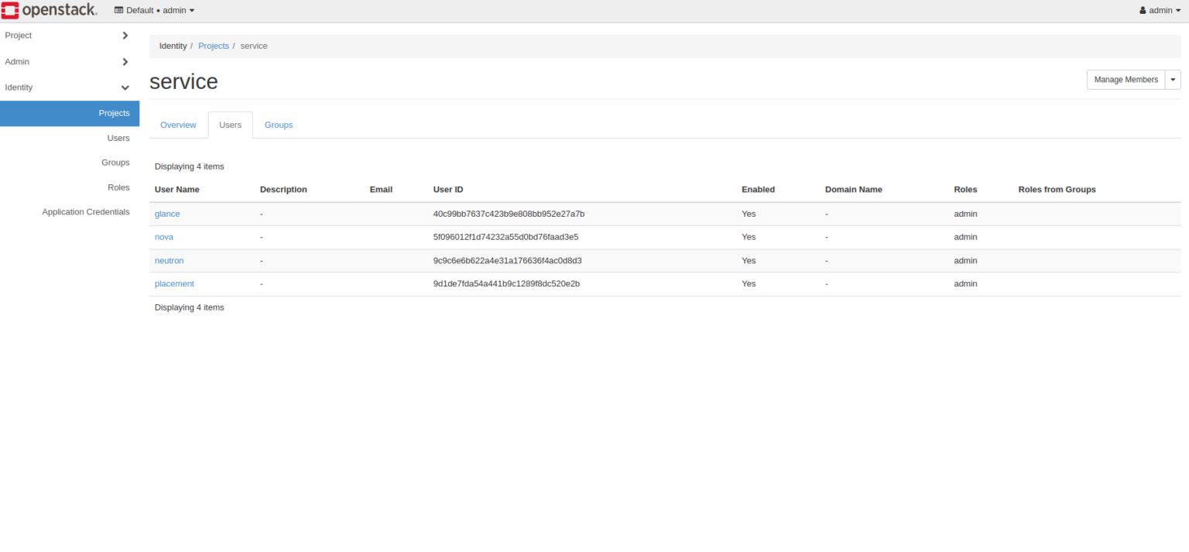Open Projects in the Identity sidebar
This screenshot has width=1189, height=552.
(70, 113)
